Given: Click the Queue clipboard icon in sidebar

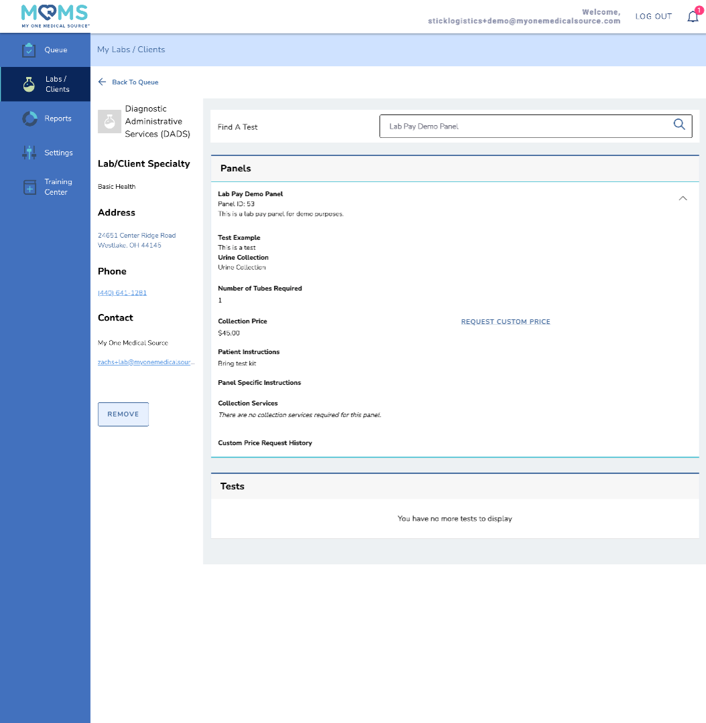Looking at the screenshot, I should coord(28,50).
